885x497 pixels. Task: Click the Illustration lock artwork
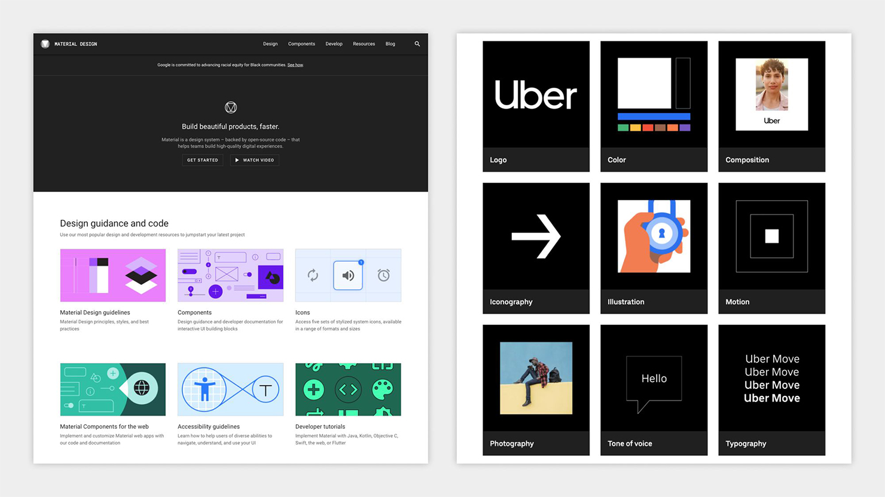click(654, 236)
